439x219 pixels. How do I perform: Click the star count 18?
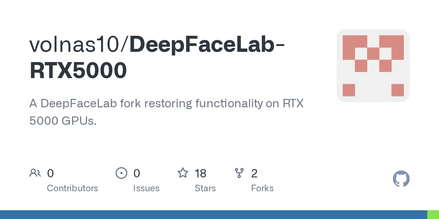[x=200, y=173]
